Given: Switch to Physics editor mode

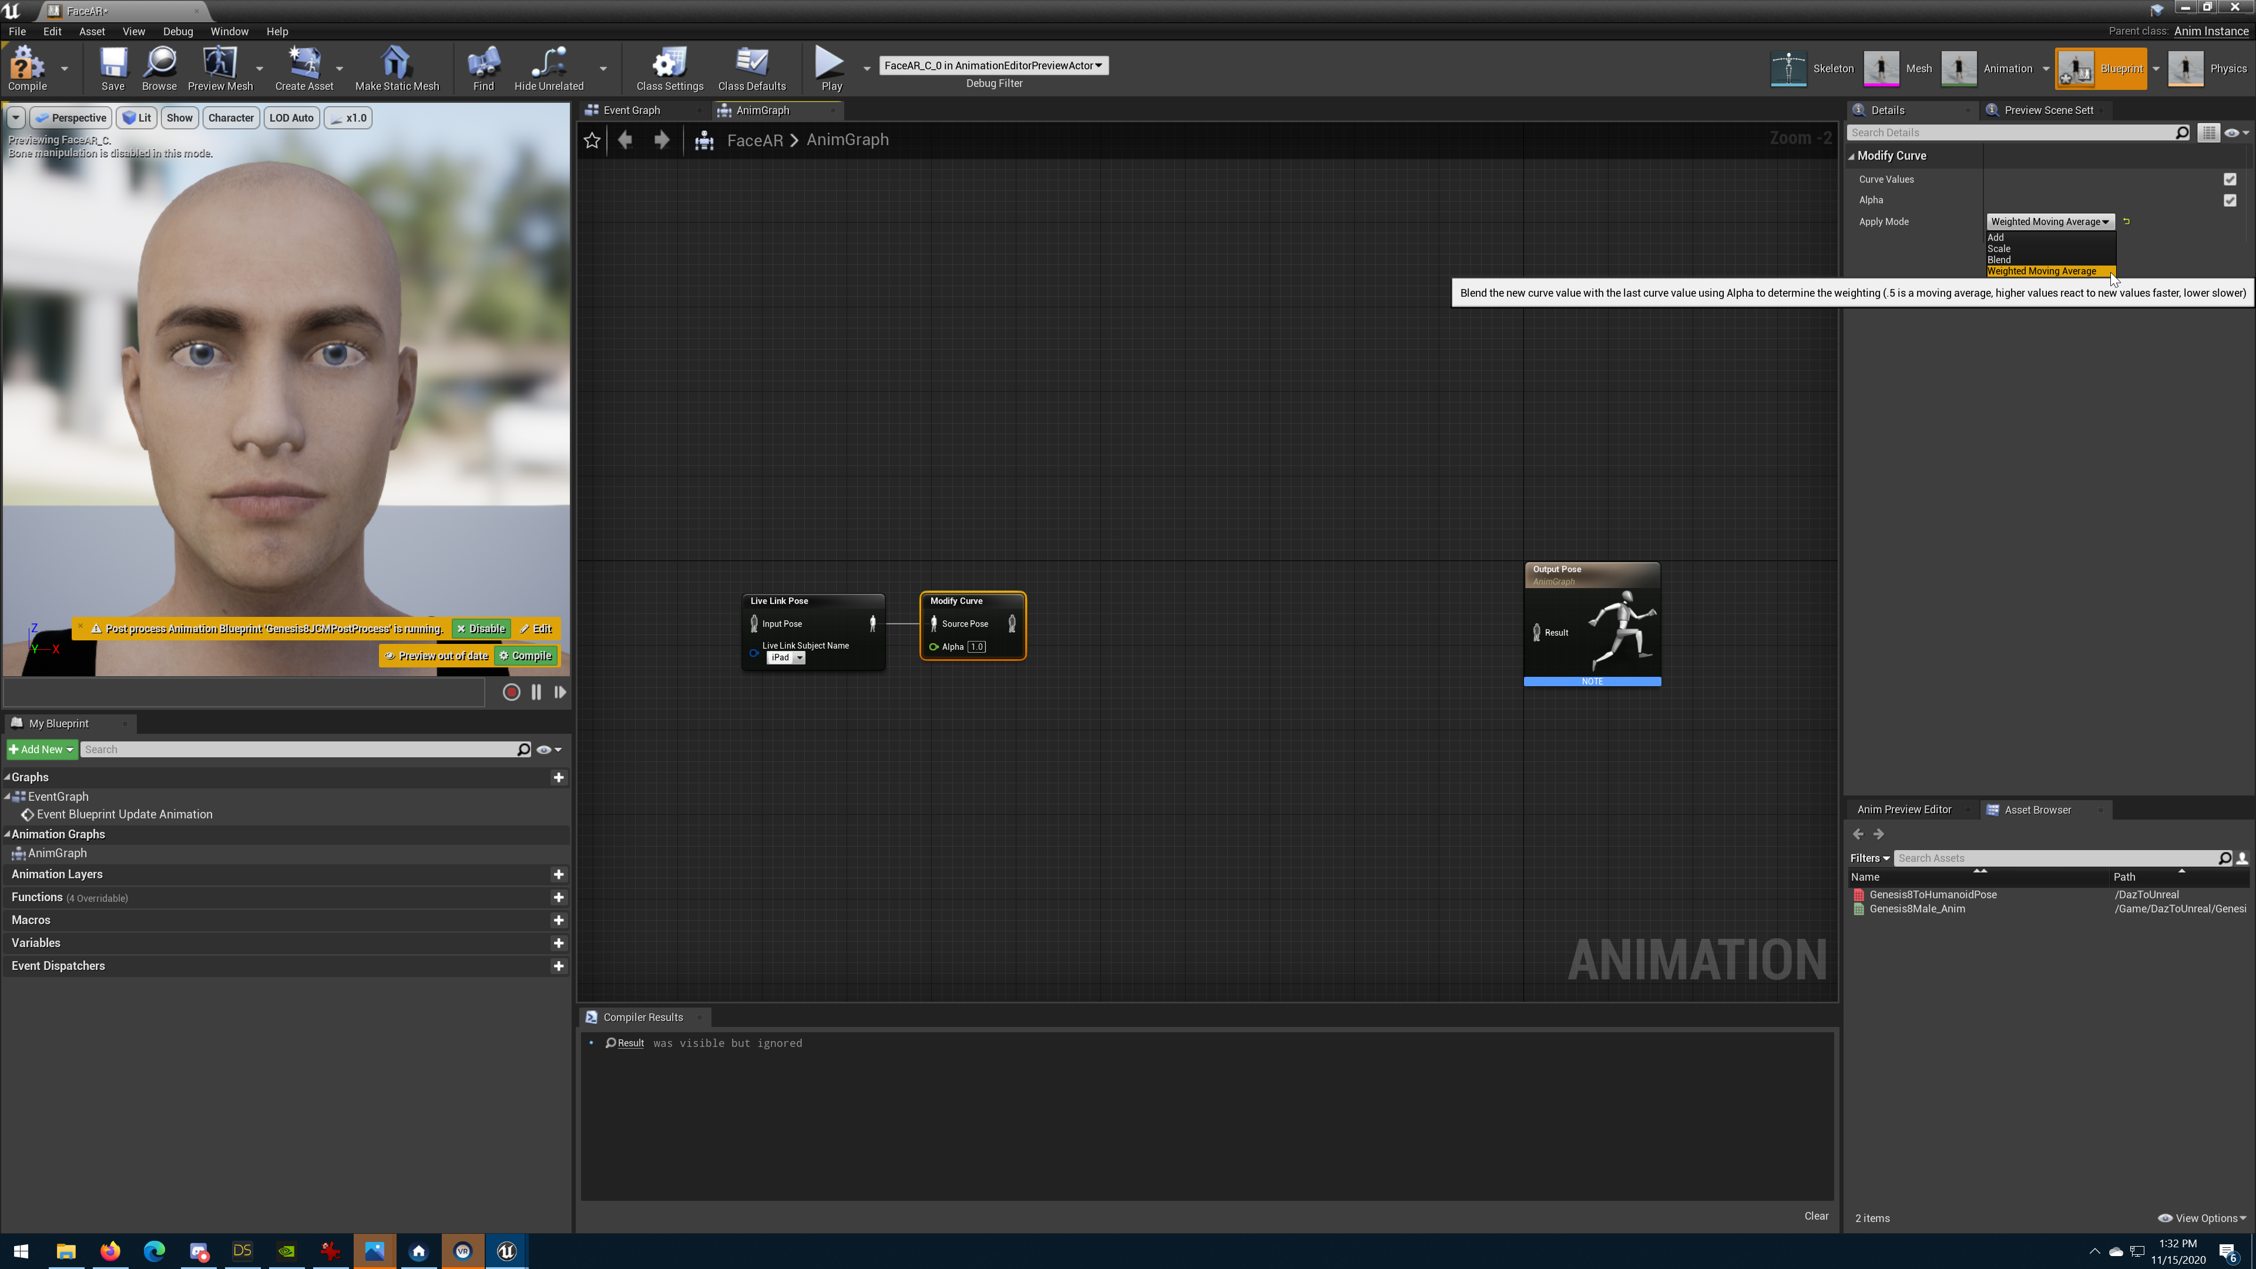Looking at the screenshot, I should 2208,68.
